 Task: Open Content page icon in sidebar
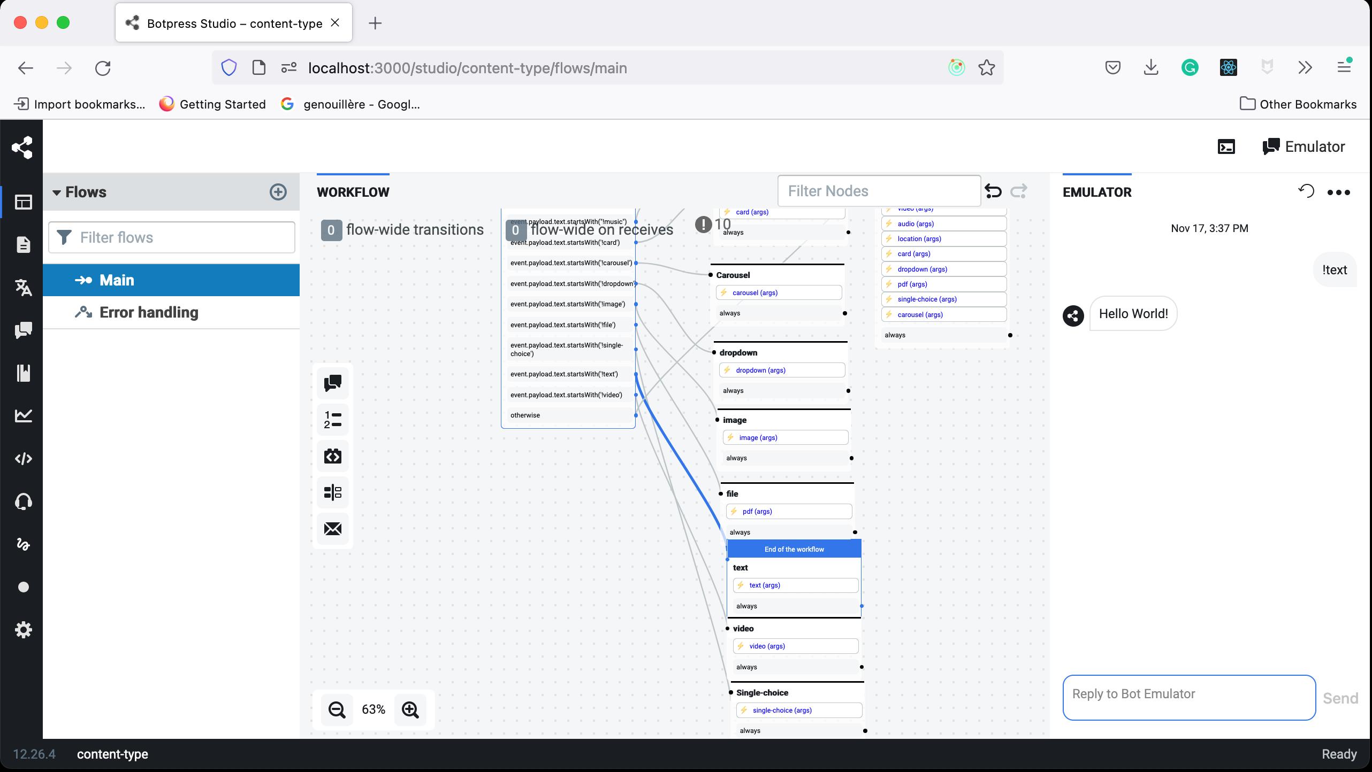point(23,245)
